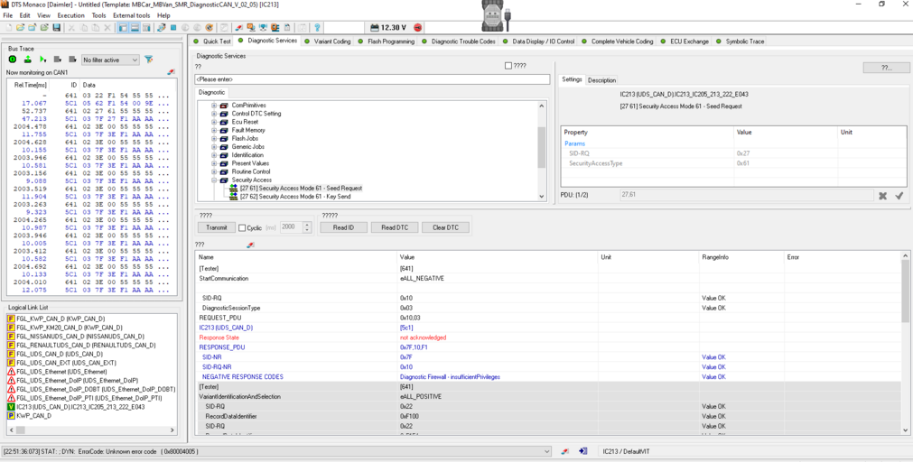
Task: Open the File menu
Action: [8, 15]
